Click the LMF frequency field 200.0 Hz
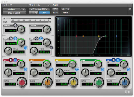 [x=44, y=74]
